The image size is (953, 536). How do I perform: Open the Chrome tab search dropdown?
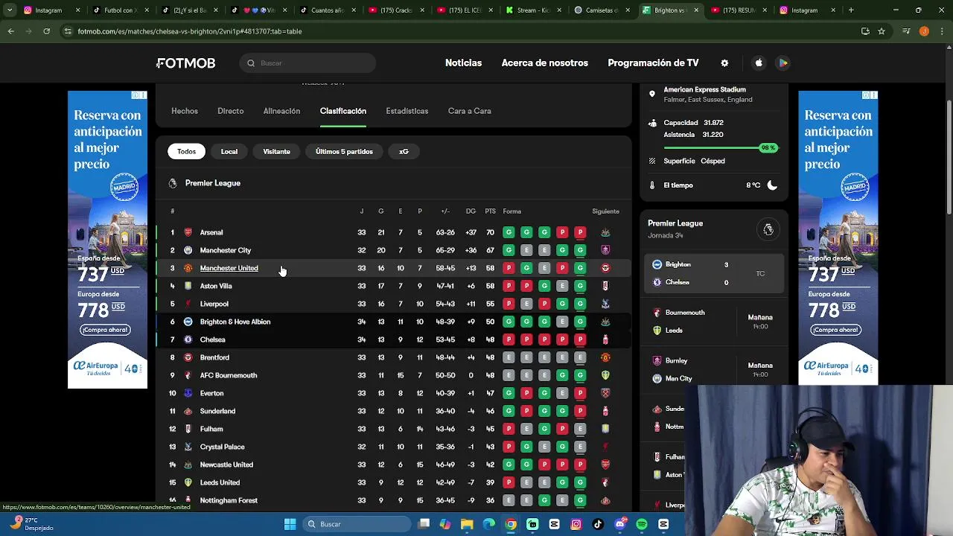[10, 10]
